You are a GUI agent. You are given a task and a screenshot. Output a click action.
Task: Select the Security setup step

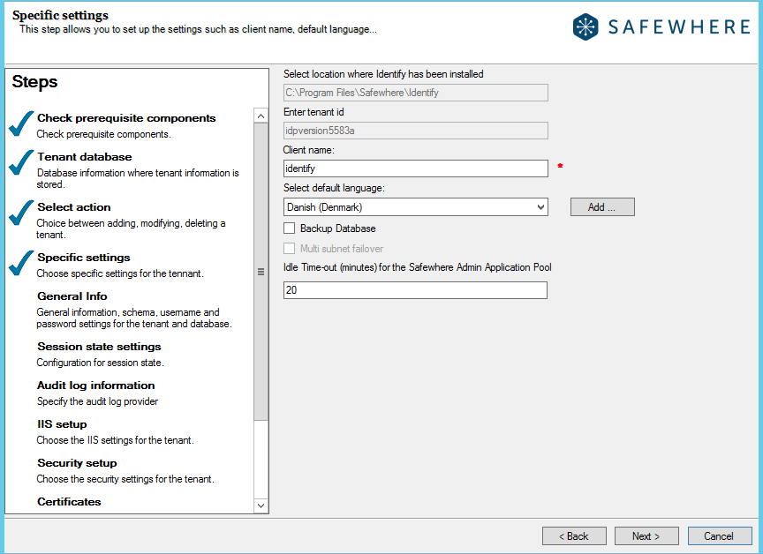(x=77, y=463)
